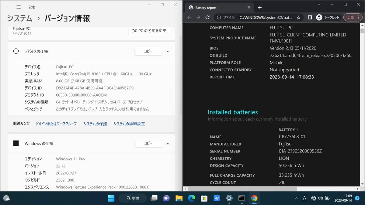Copy the device specifications
The image size is (365, 205).
click(148, 51)
